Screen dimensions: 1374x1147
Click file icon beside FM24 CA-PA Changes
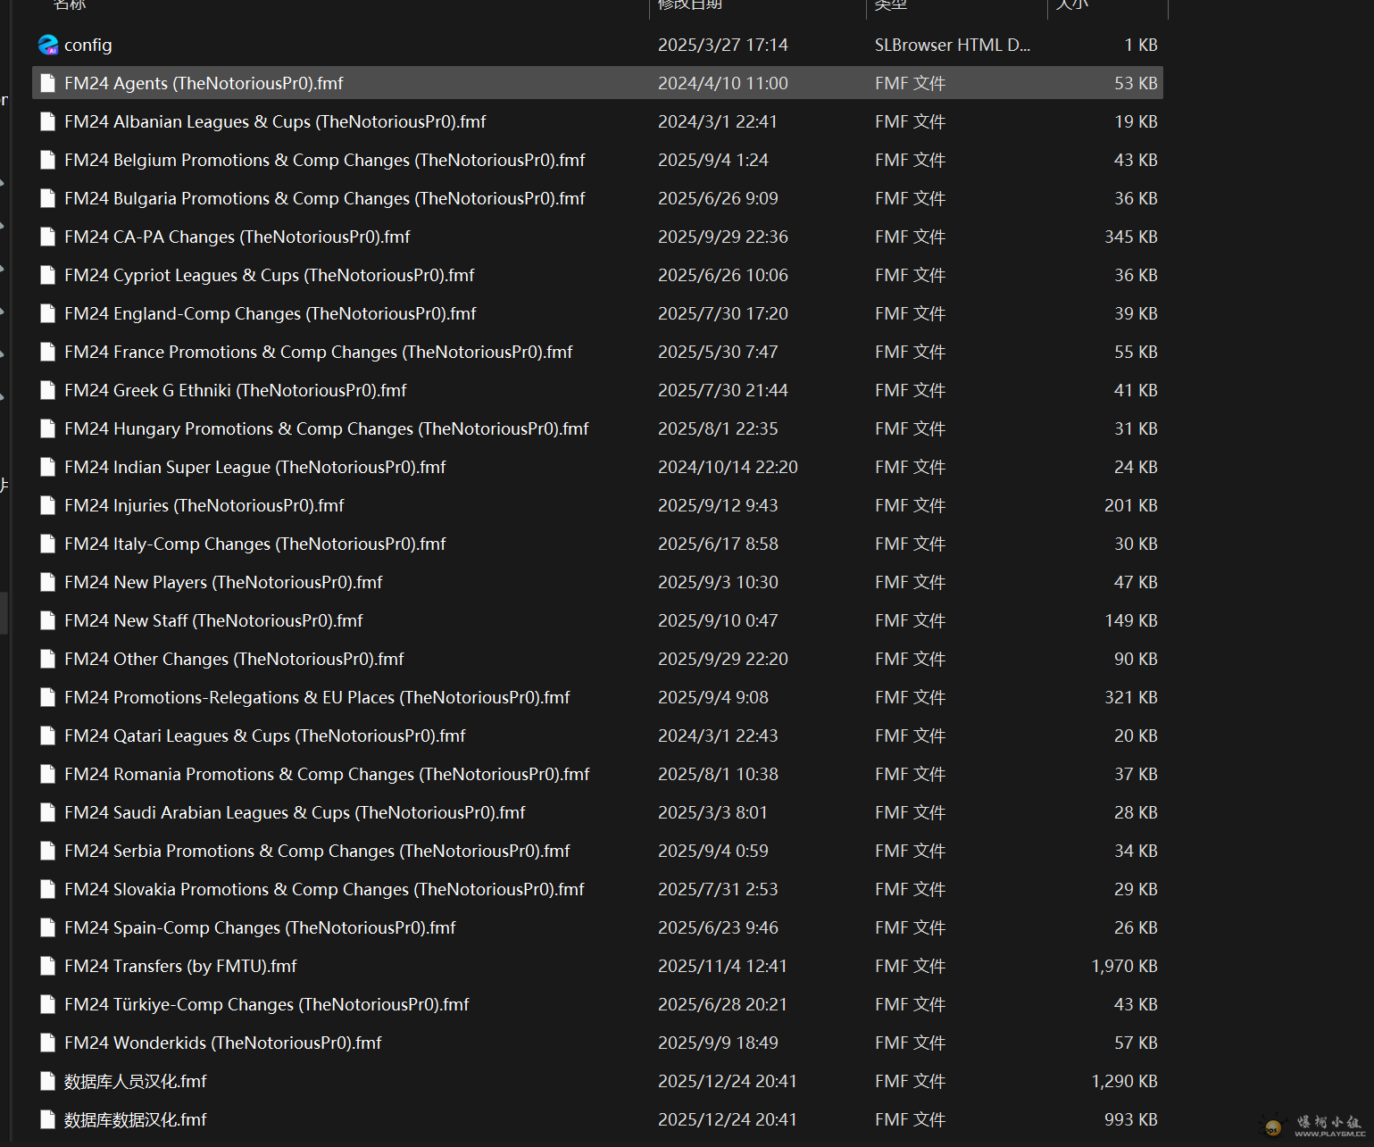pyautogui.click(x=48, y=237)
